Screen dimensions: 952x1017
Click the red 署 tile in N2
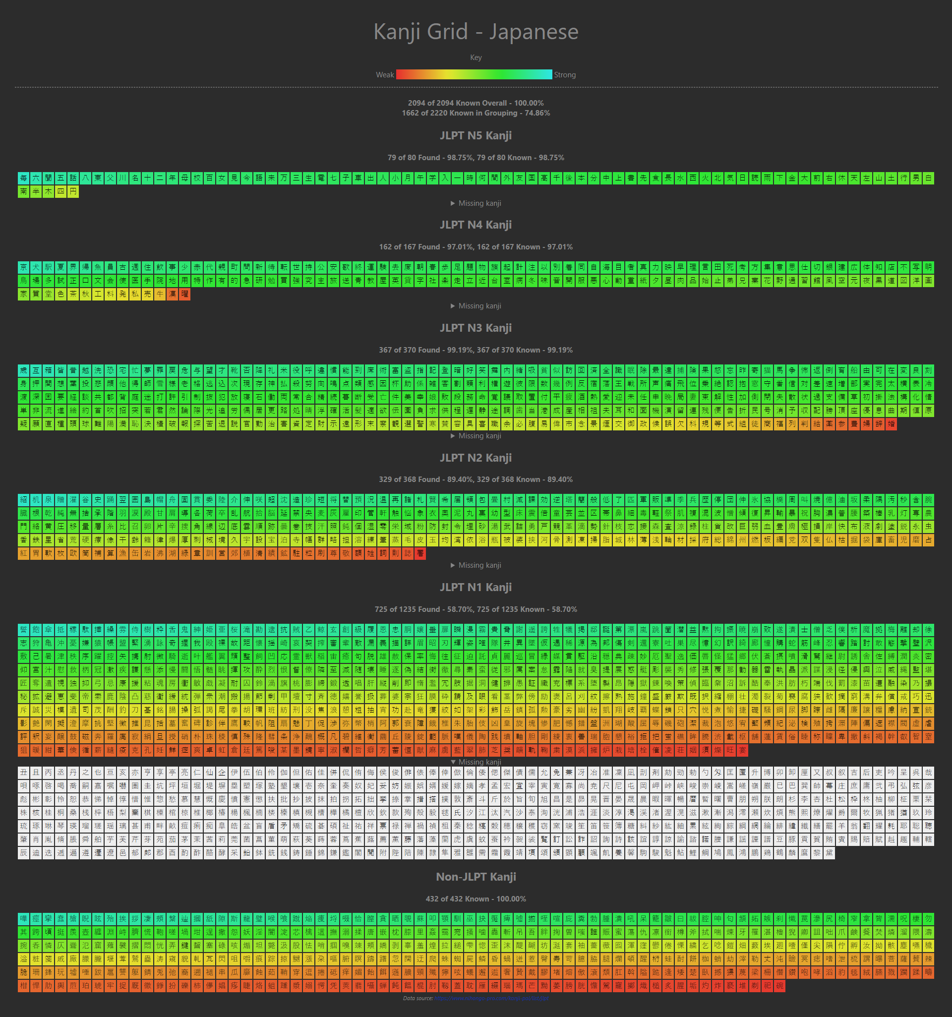(420, 553)
